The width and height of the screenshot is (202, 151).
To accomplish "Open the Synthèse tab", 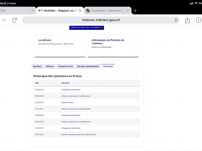I will tap(37, 66).
